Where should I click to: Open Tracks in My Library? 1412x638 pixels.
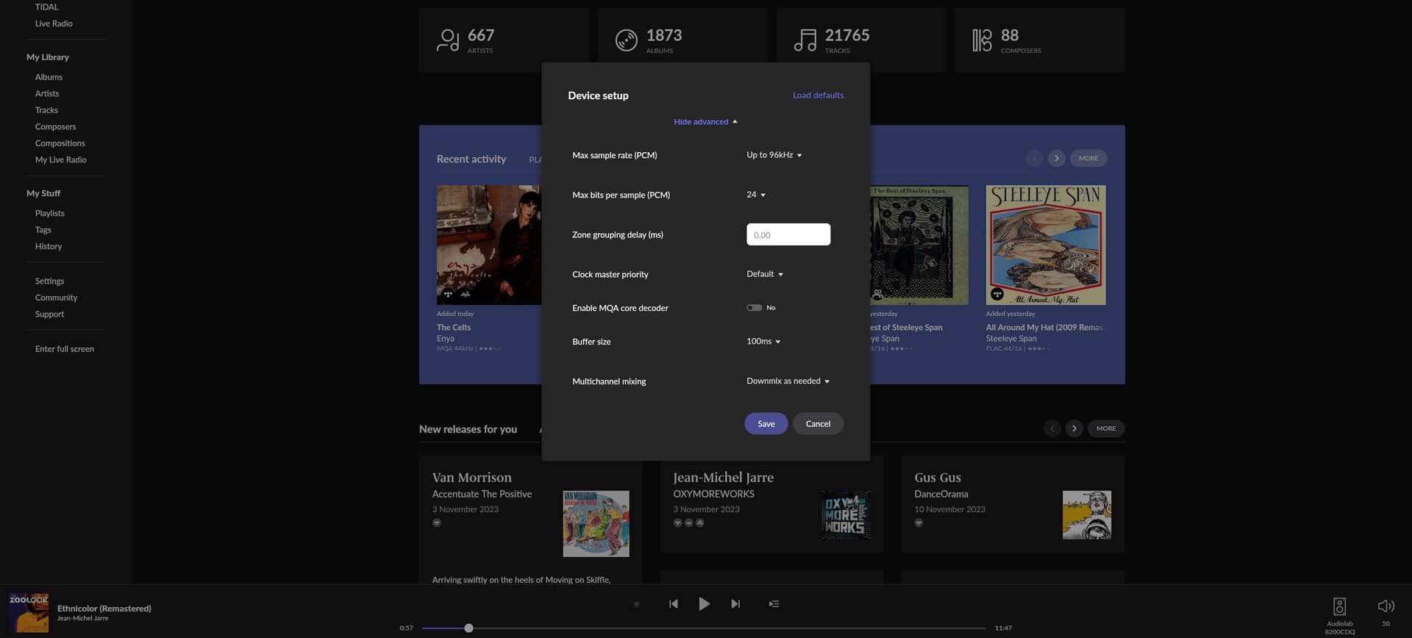[46, 110]
